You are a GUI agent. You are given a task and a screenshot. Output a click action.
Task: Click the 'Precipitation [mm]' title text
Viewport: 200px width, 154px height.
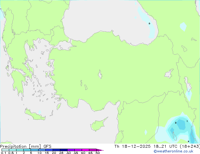[x=20, y=146]
